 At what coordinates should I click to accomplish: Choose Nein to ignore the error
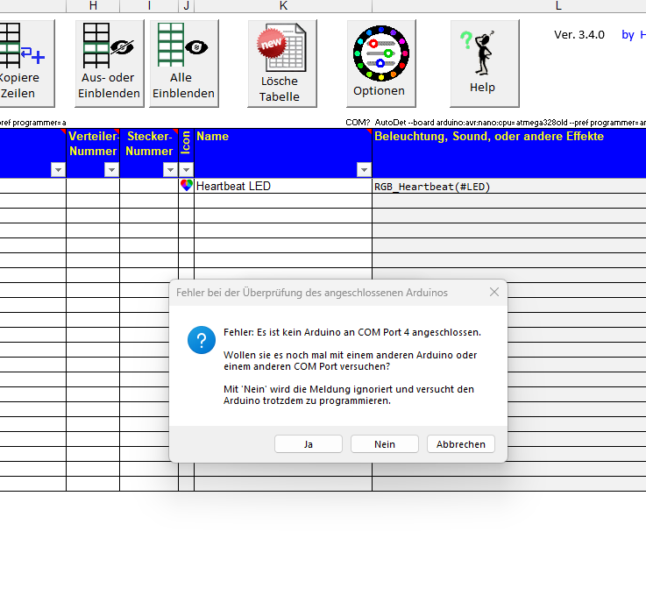384,444
